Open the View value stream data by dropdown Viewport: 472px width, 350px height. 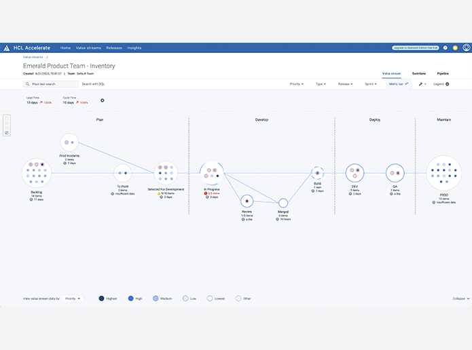coord(73,298)
